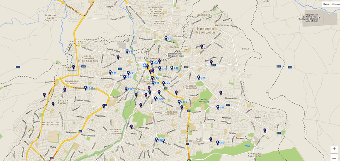Open the €120 marker near John Kennedy
This screenshot has width=340, height=161.
point(158,99)
